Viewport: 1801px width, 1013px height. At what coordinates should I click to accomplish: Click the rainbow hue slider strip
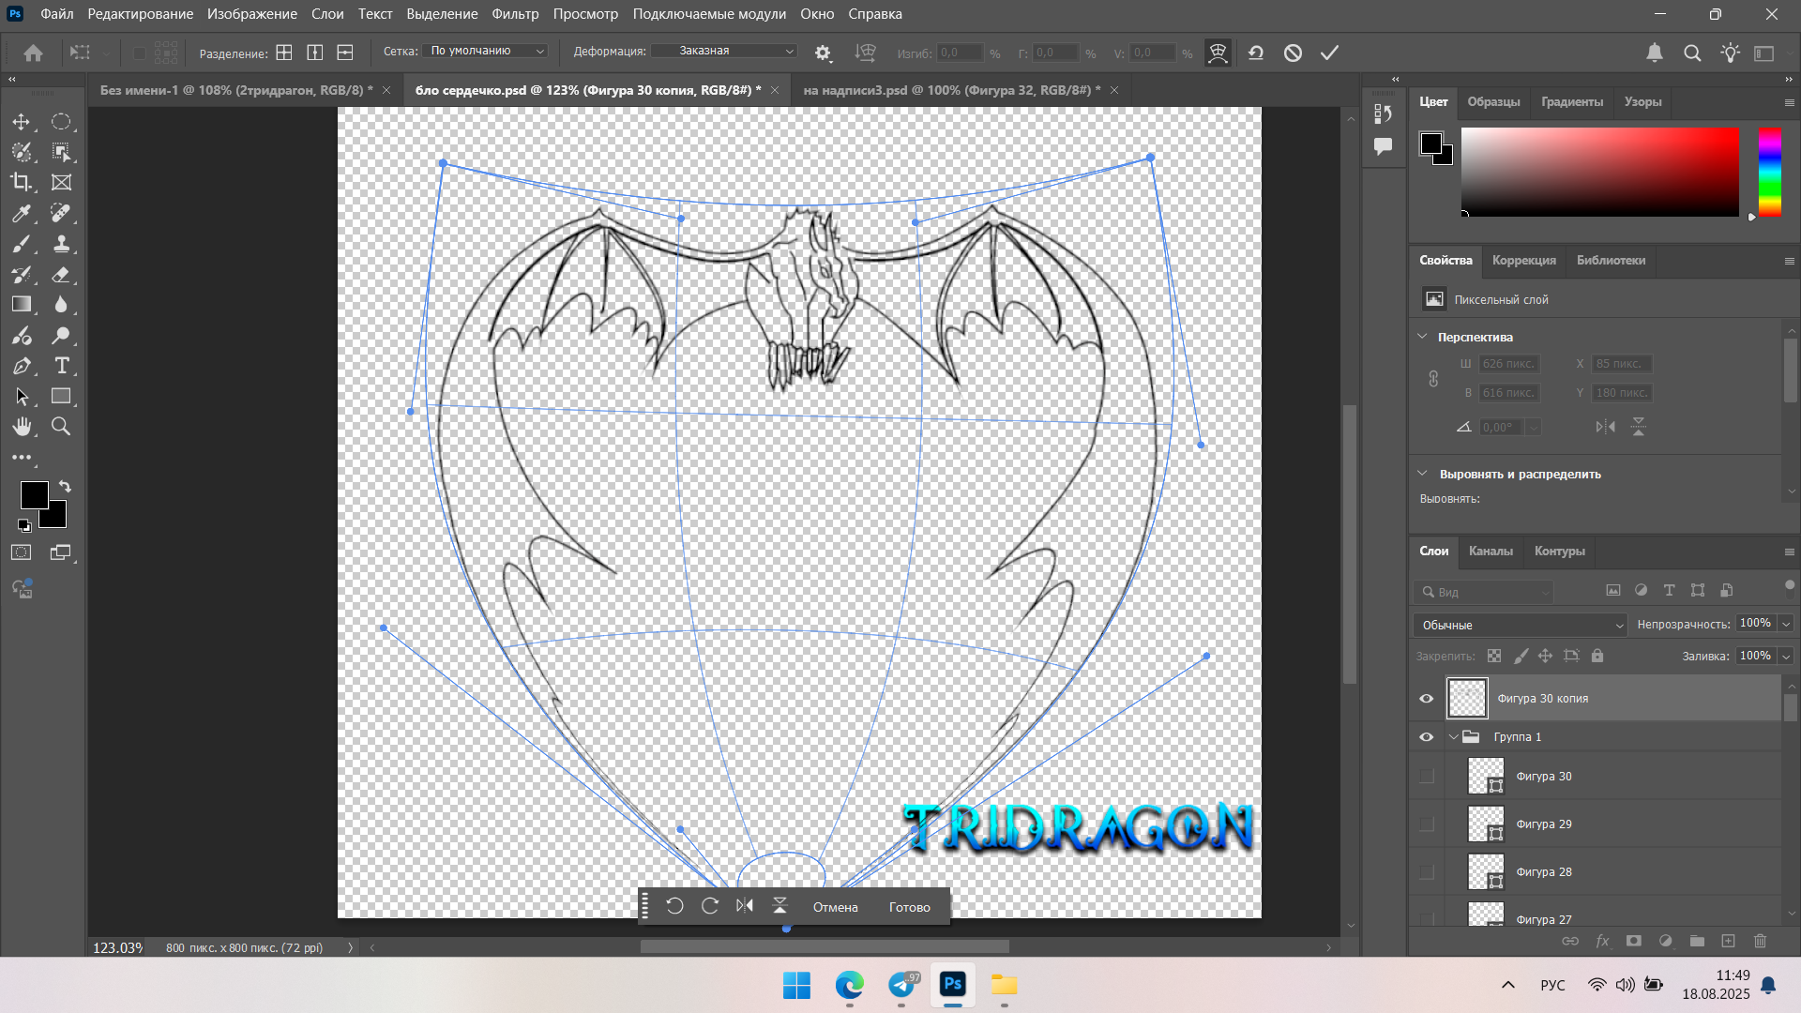[x=1769, y=172]
